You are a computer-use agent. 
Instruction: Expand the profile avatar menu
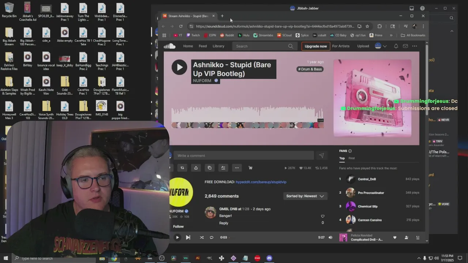coord(381,46)
